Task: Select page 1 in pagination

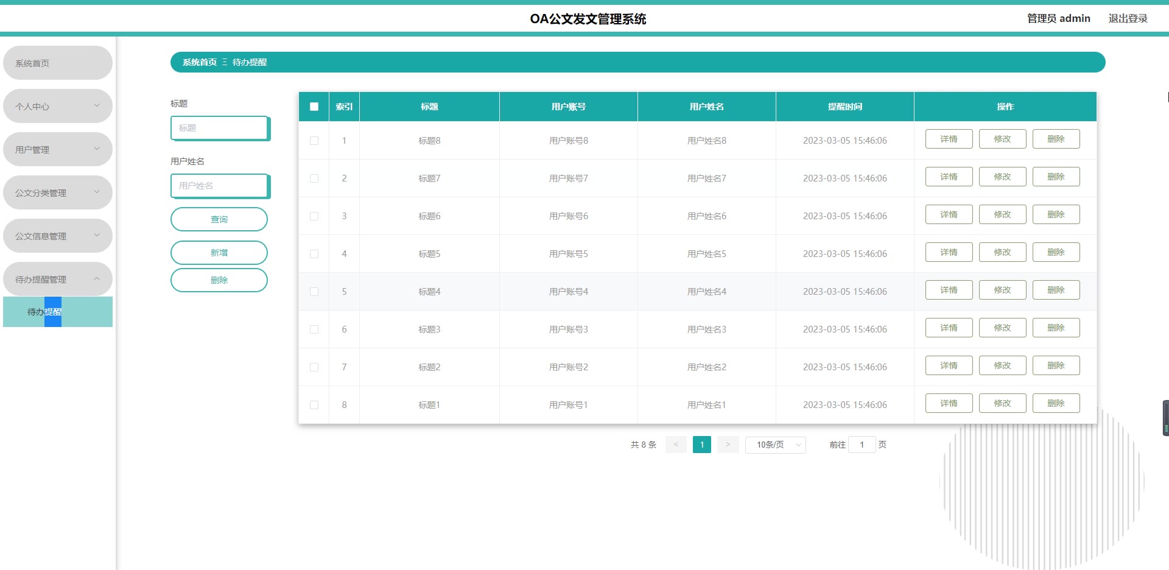Action: pos(702,445)
